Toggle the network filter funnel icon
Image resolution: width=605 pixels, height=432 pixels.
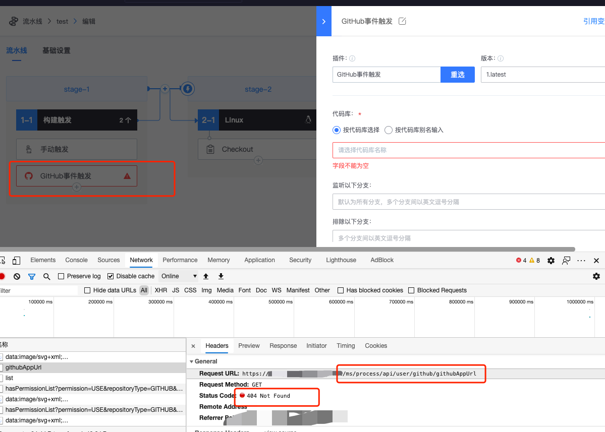(32, 276)
